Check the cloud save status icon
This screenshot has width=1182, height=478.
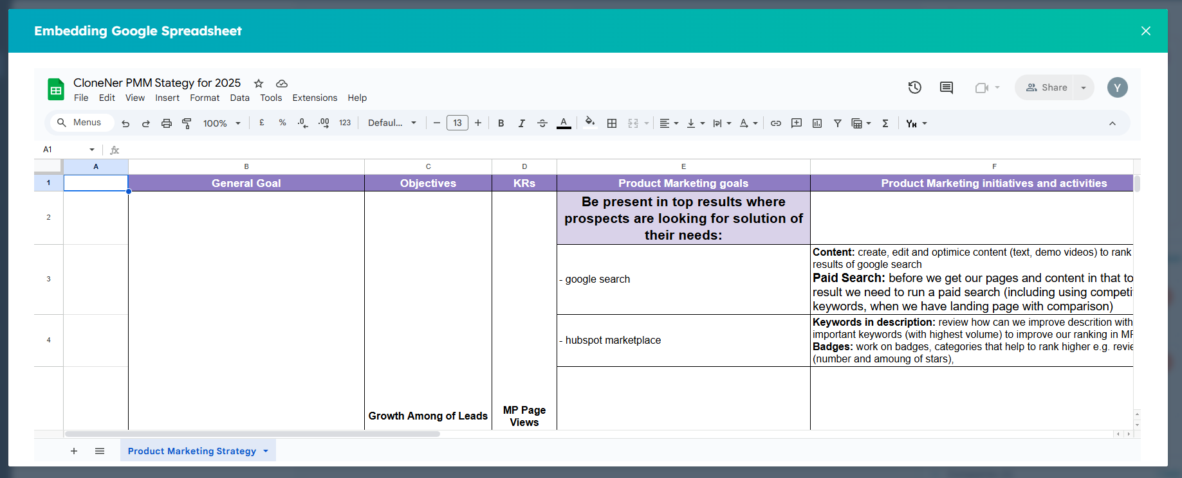click(282, 84)
